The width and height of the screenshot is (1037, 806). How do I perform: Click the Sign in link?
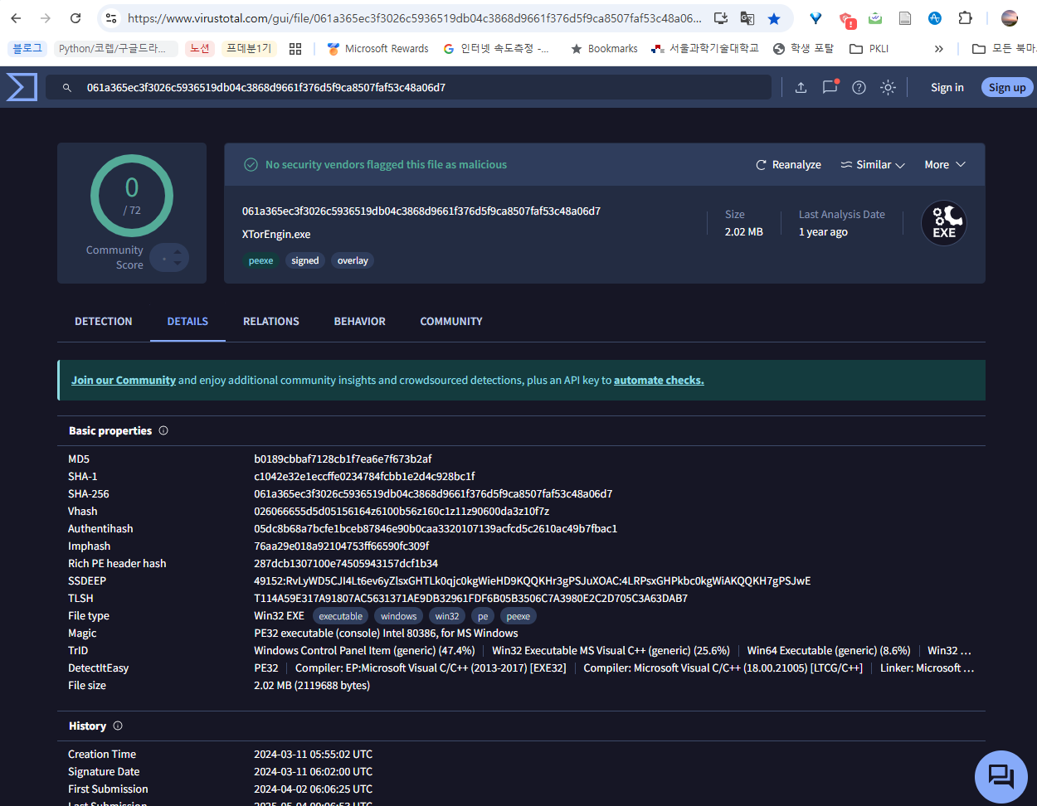click(x=947, y=87)
